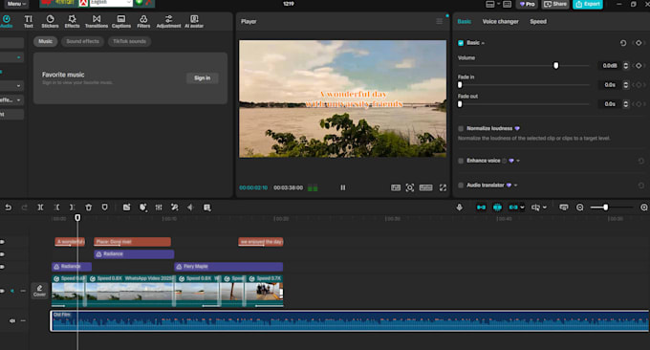Open the Transitions panel

click(x=97, y=22)
